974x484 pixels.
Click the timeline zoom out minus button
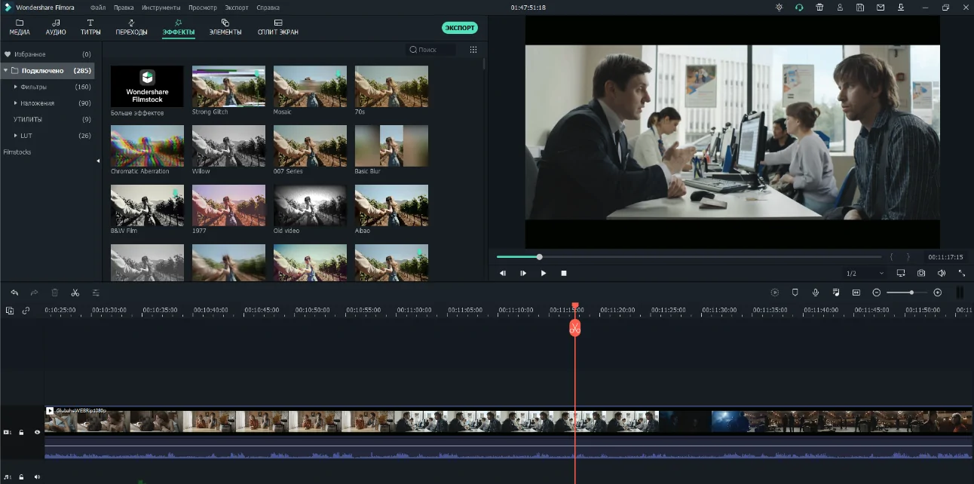pos(877,293)
